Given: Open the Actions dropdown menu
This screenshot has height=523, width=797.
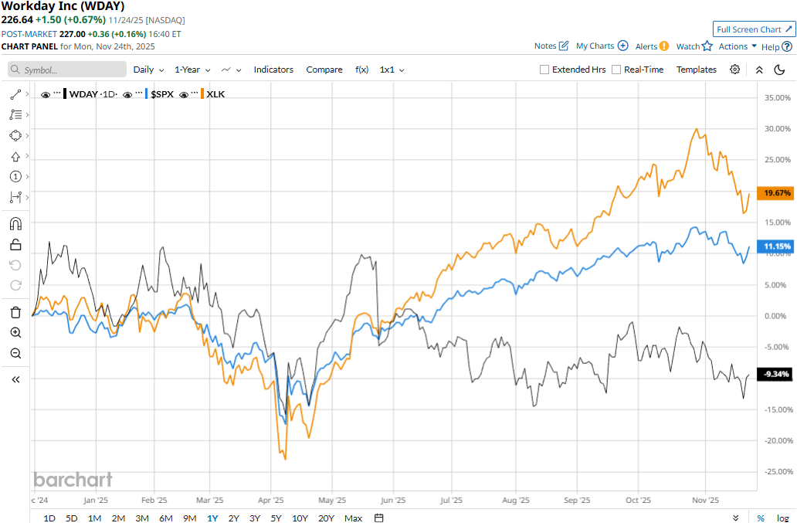Looking at the screenshot, I should coord(738,46).
